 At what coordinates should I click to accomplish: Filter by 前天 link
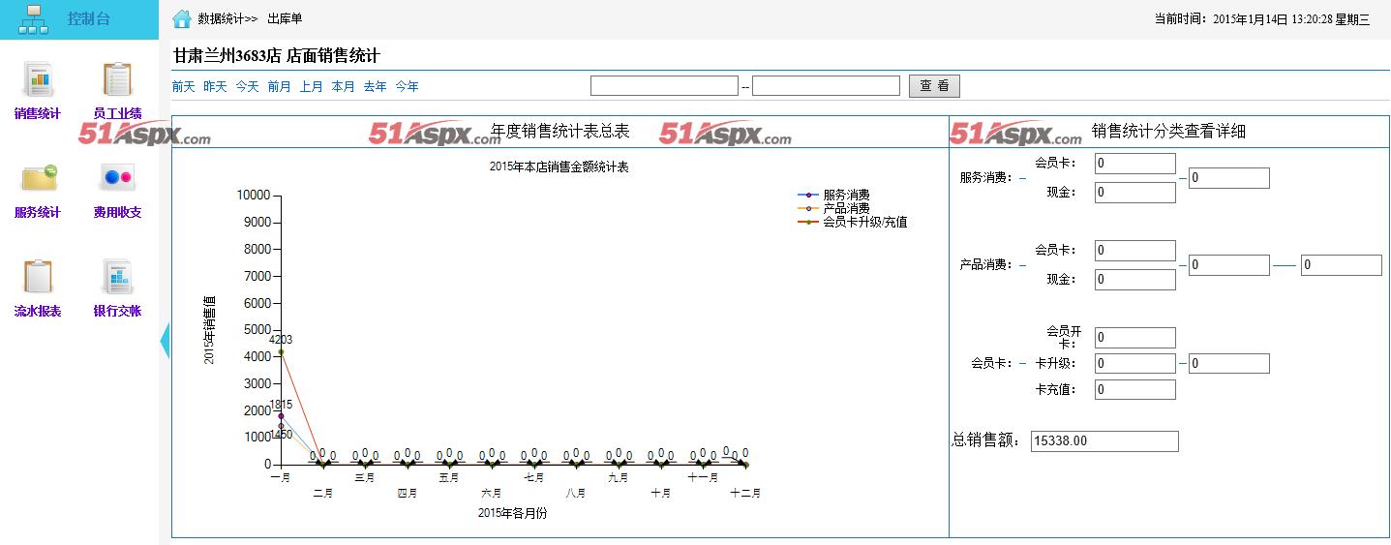183,86
